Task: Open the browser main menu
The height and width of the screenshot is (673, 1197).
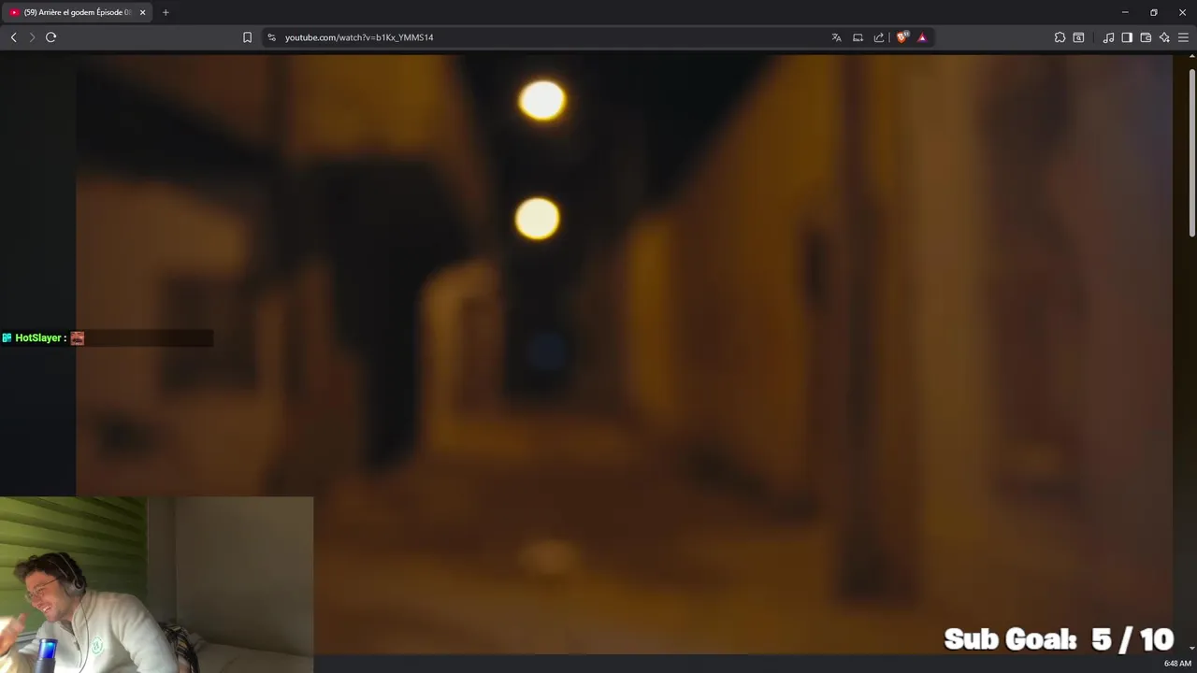Action: pos(1183,37)
